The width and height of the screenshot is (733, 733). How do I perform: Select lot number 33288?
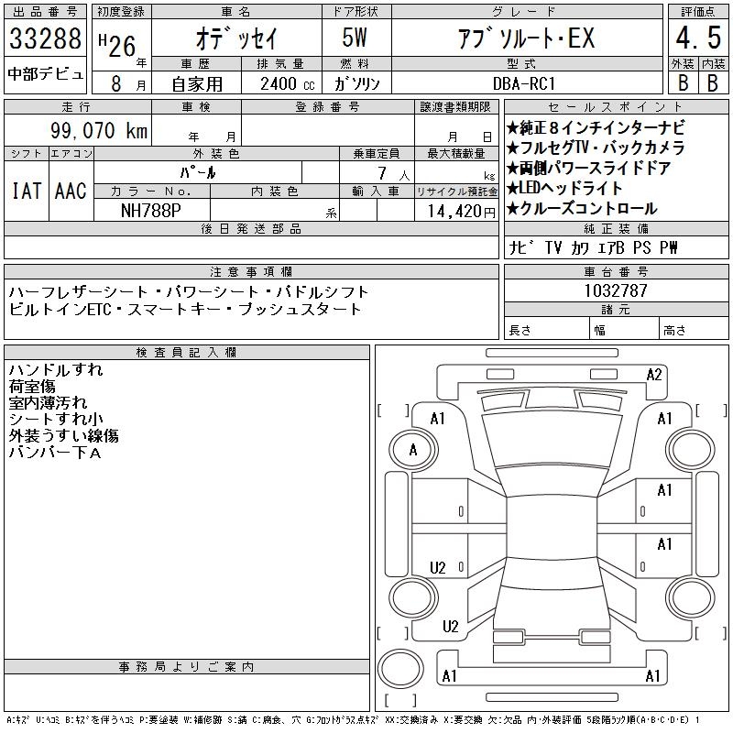click(45, 38)
